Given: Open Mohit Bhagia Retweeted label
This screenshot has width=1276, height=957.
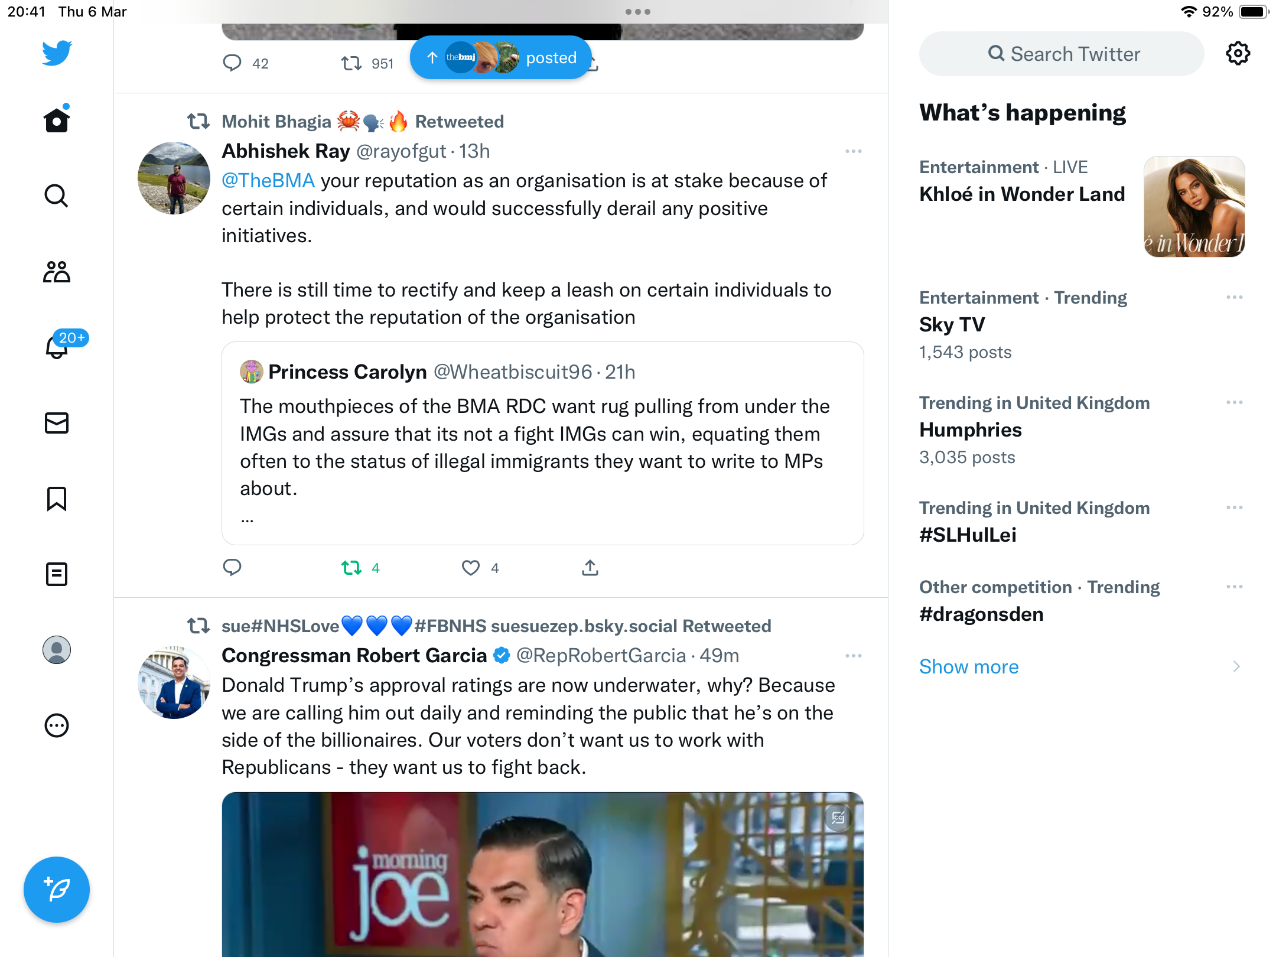Looking at the screenshot, I should [x=363, y=122].
